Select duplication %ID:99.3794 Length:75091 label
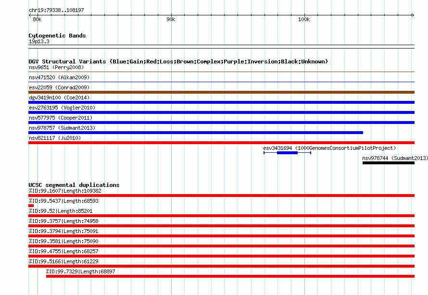This screenshot has height=295, width=428. pyautogui.click(x=63, y=231)
